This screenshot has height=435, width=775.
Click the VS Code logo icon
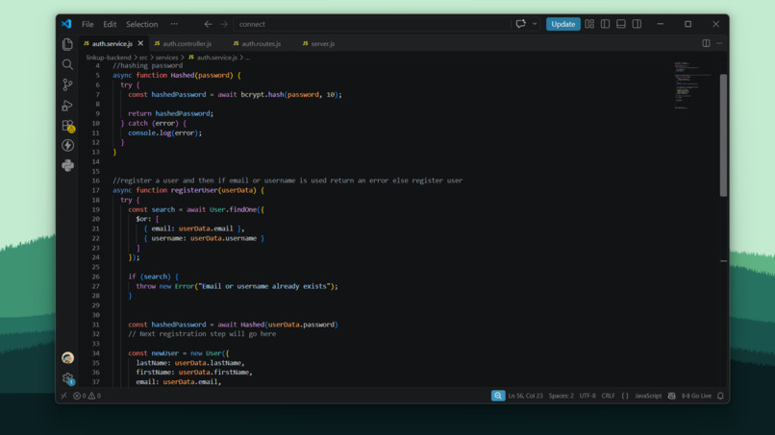[66, 24]
